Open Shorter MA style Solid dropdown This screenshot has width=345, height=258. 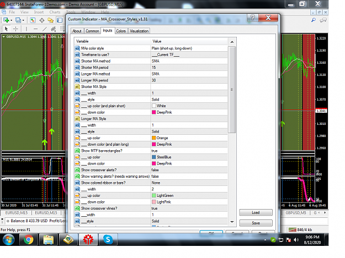pyautogui.click(x=189, y=100)
